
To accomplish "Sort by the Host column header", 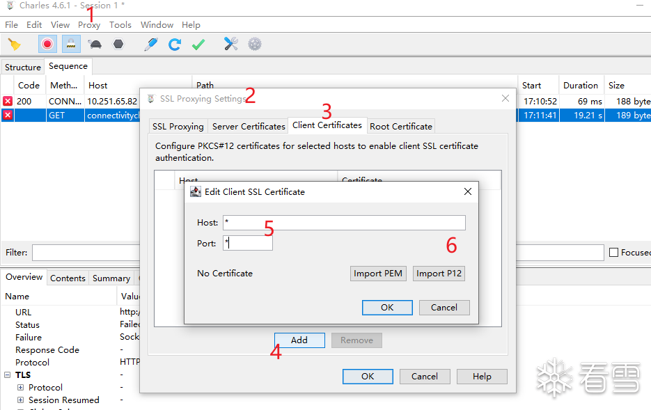I will [98, 86].
